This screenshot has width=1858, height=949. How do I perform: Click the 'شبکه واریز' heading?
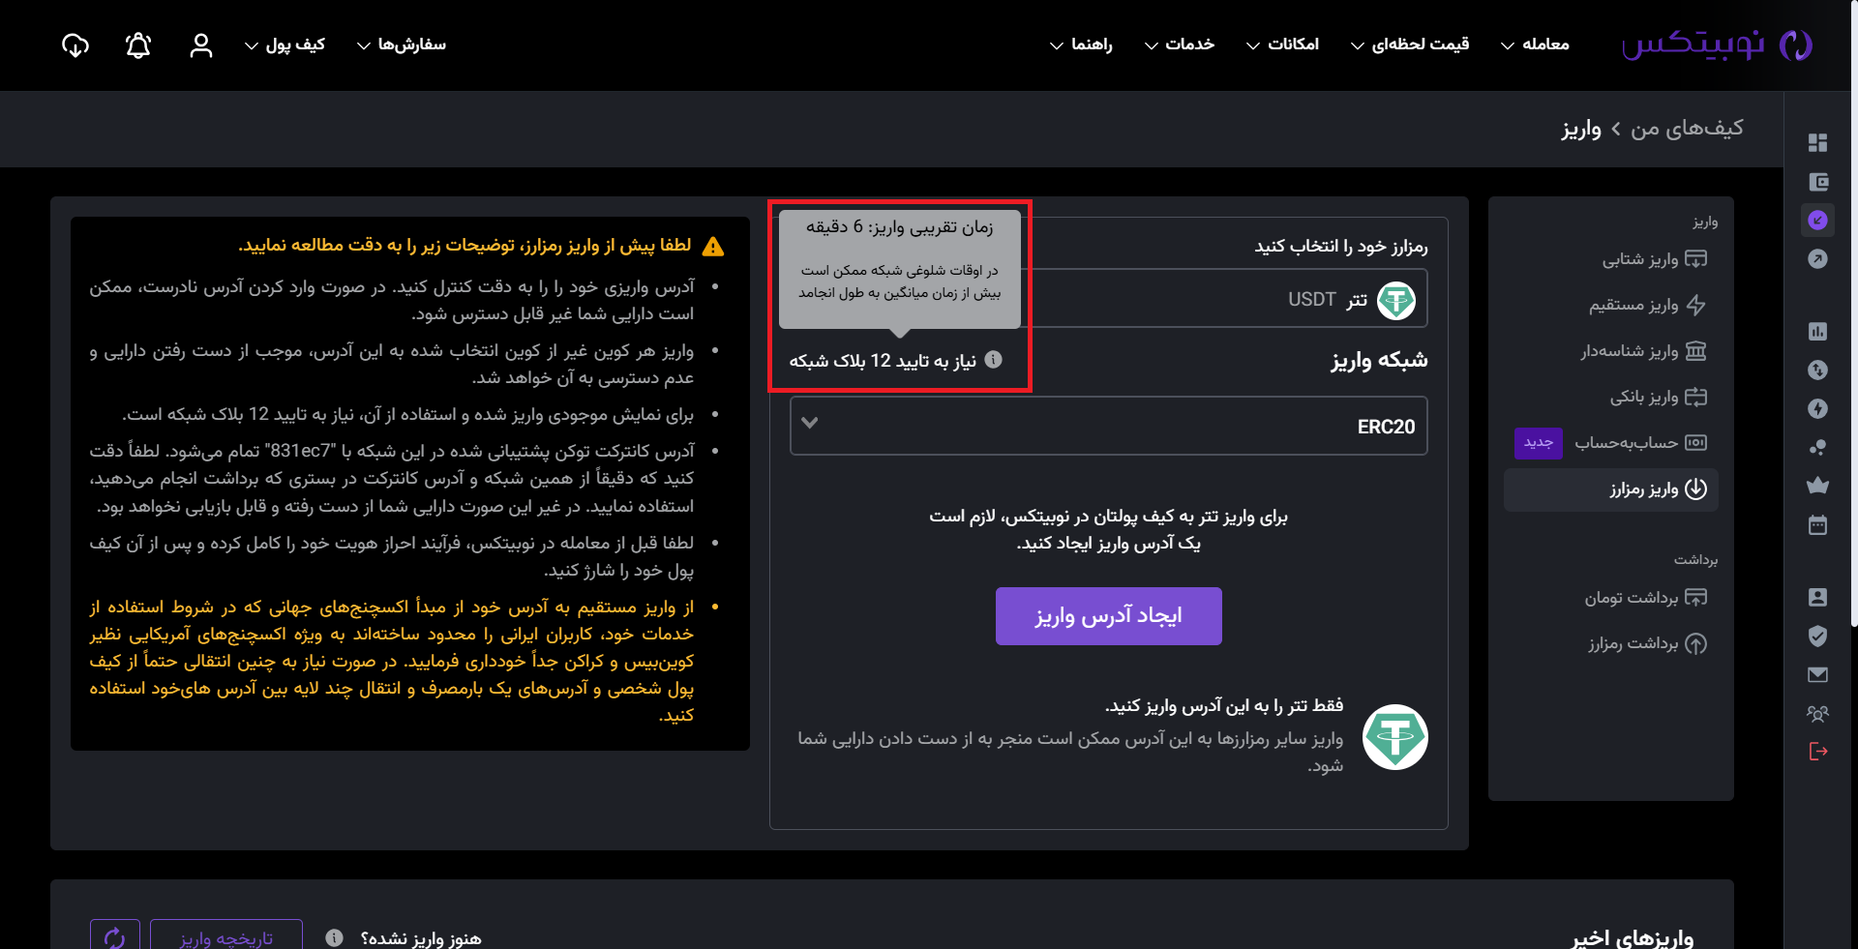1379,360
